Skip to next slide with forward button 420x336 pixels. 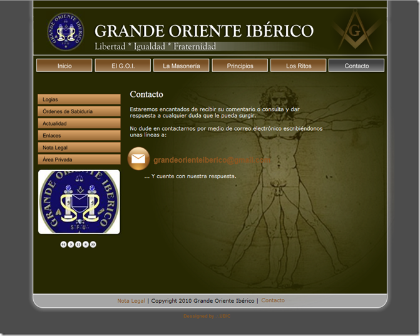tap(93, 244)
